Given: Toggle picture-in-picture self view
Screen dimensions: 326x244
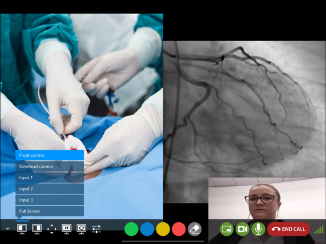Looking at the screenshot, I should pos(227,229).
